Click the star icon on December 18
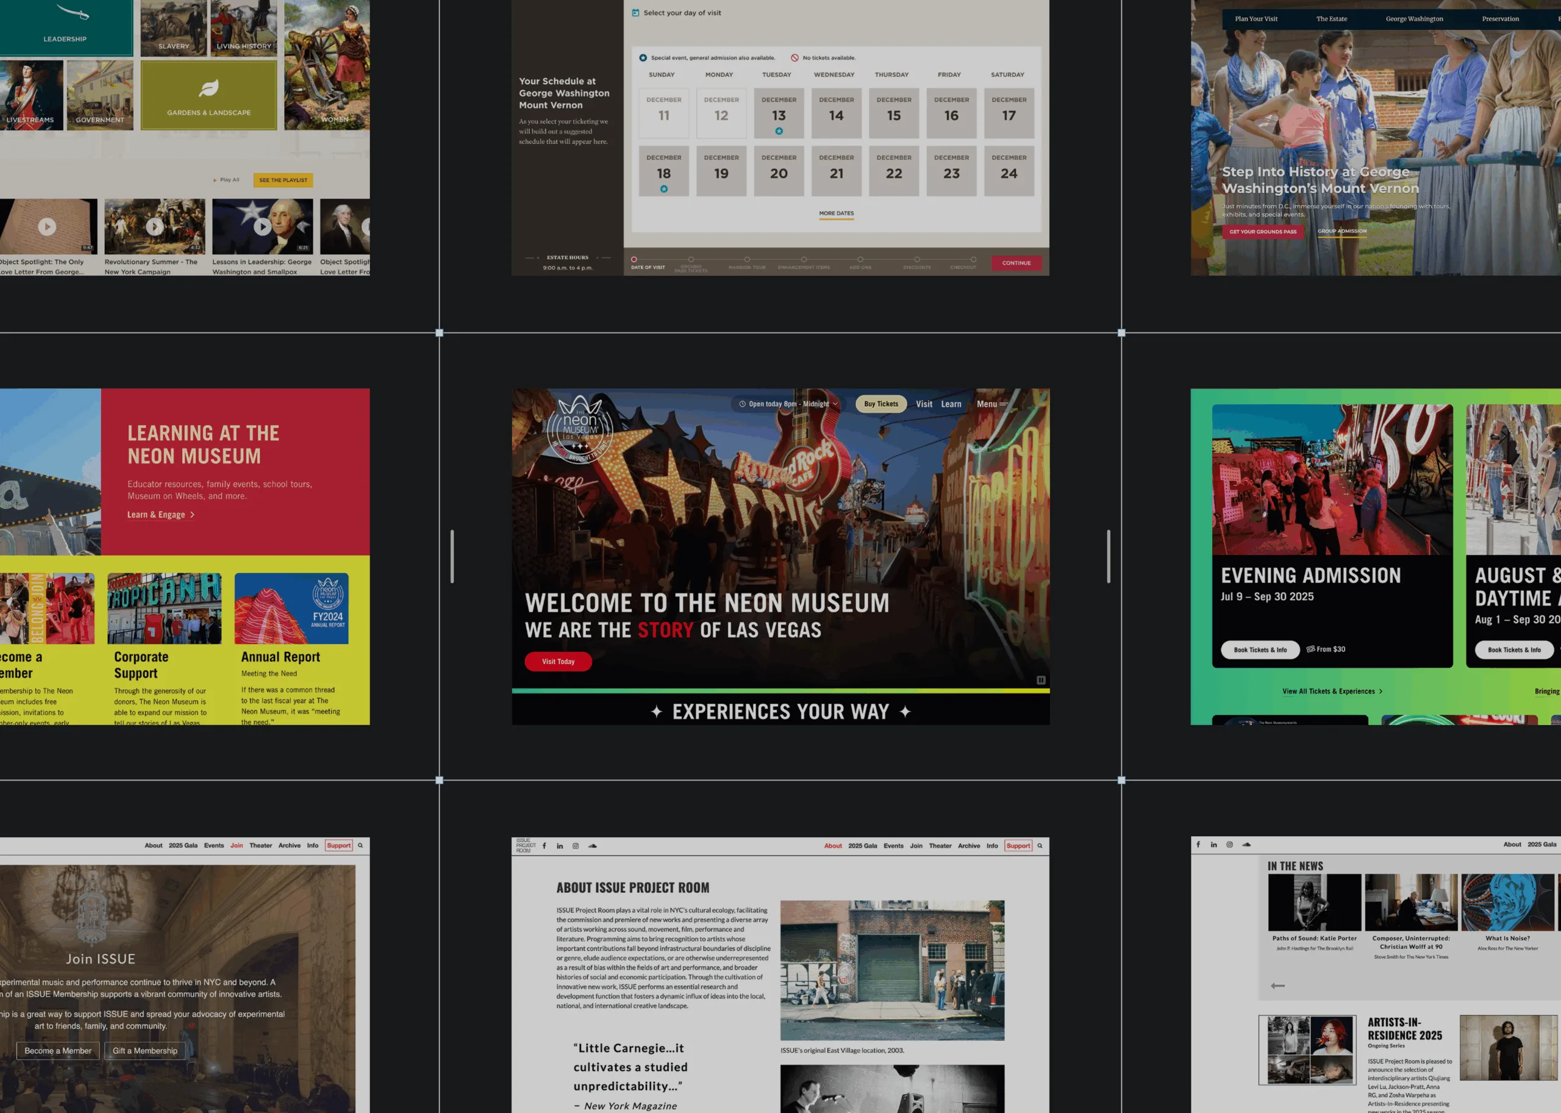1561x1113 pixels. (x=664, y=189)
